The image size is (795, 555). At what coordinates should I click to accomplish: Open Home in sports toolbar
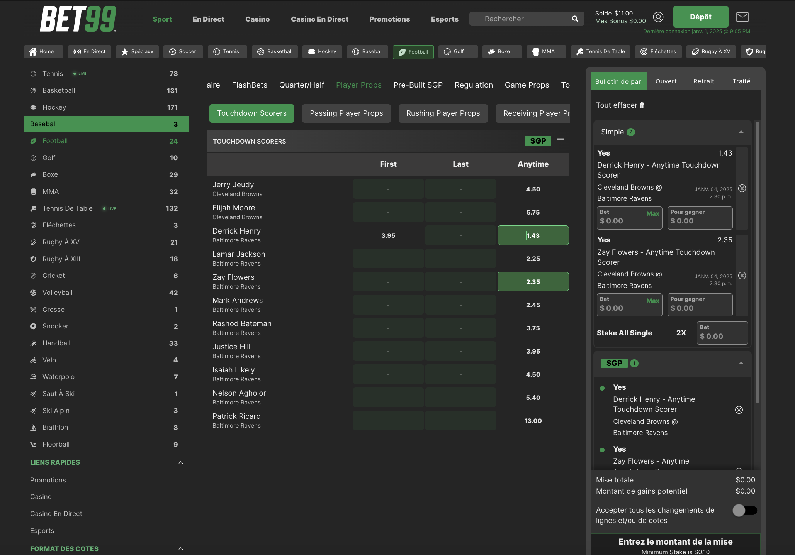[x=43, y=52]
